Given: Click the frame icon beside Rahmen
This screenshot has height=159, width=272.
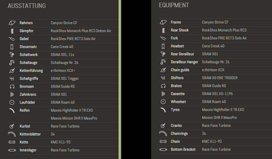Looking at the screenshot, I should (x=12, y=23).
